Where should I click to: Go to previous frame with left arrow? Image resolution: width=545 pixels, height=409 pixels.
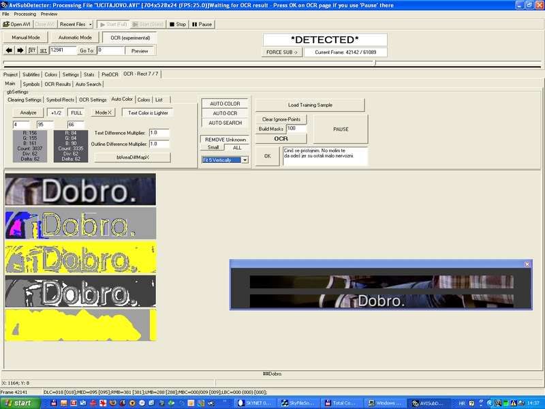pos(9,50)
